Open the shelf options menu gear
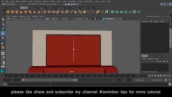This screenshot has width=172, height=97. (x=3, y=13)
